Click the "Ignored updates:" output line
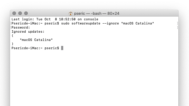Viewport: 189px width, 106px height. 28,32
